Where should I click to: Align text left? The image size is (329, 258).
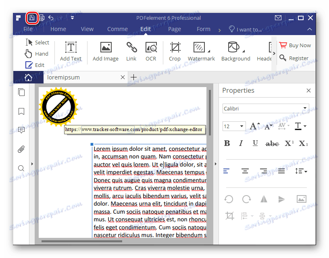pyautogui.click(x=227, y=171)
